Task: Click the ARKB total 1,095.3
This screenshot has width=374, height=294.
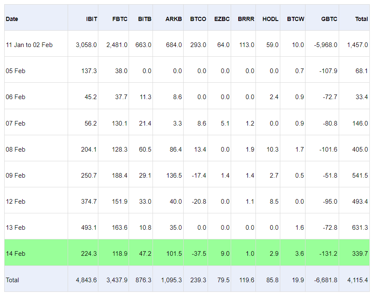Action: pyautogui.click(x=171, y=280)
